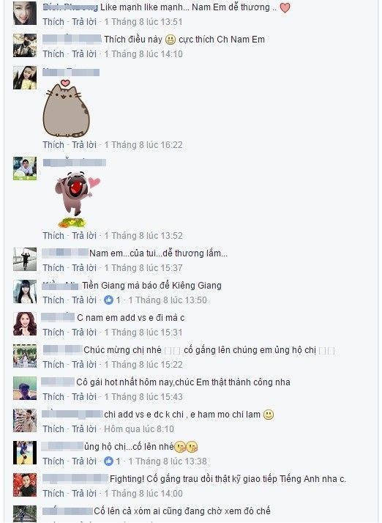Click 'Thích' under the Pusheen sticker comment
The width and height of the screenshot is (382, 523).
coord(53,145)
